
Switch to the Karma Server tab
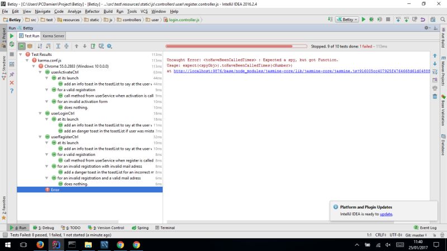point(53,36)
